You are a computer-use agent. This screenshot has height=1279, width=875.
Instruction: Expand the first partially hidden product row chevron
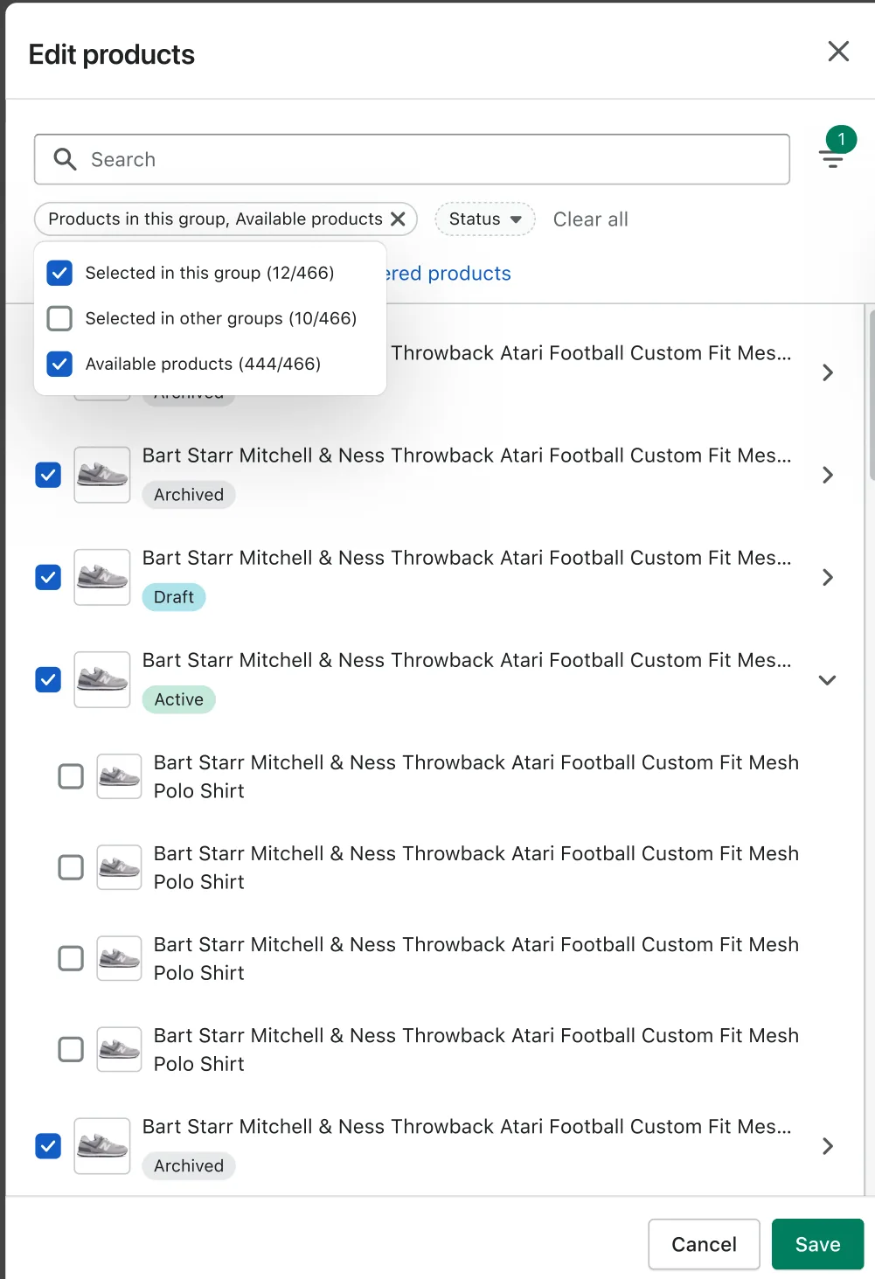coord(828,372)
